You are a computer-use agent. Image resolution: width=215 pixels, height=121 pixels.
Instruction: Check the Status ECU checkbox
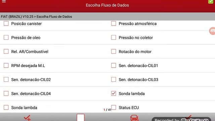114,108
